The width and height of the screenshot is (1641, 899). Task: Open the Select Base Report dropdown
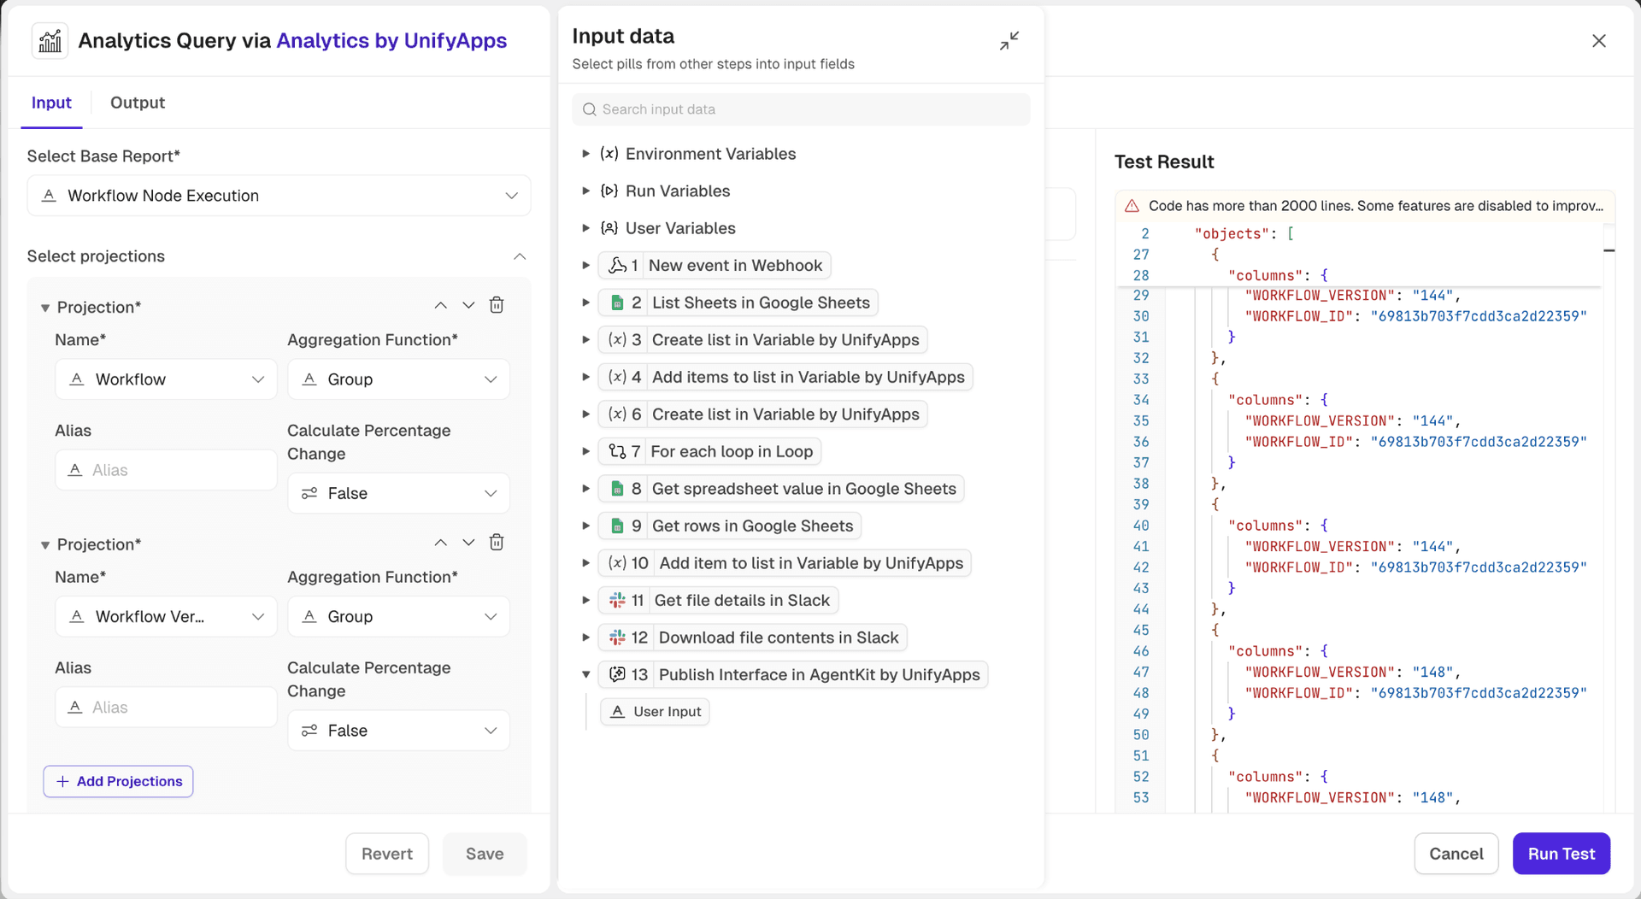[279, 196]
